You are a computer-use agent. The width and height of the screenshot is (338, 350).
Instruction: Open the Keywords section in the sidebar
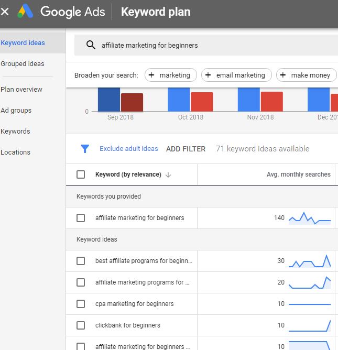pyautogui.click(x=15, y=131)
